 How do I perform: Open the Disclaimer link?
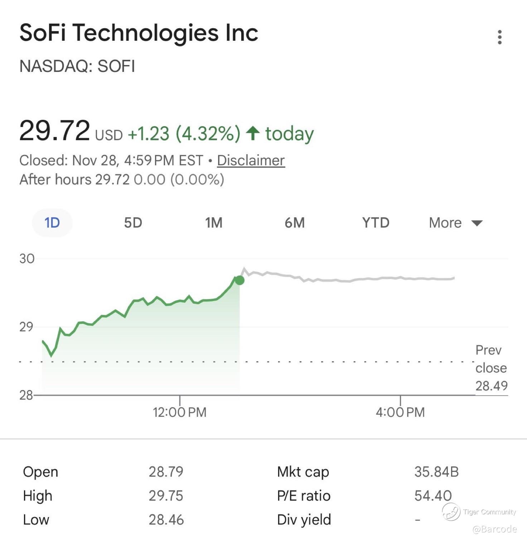coord(251,160)
